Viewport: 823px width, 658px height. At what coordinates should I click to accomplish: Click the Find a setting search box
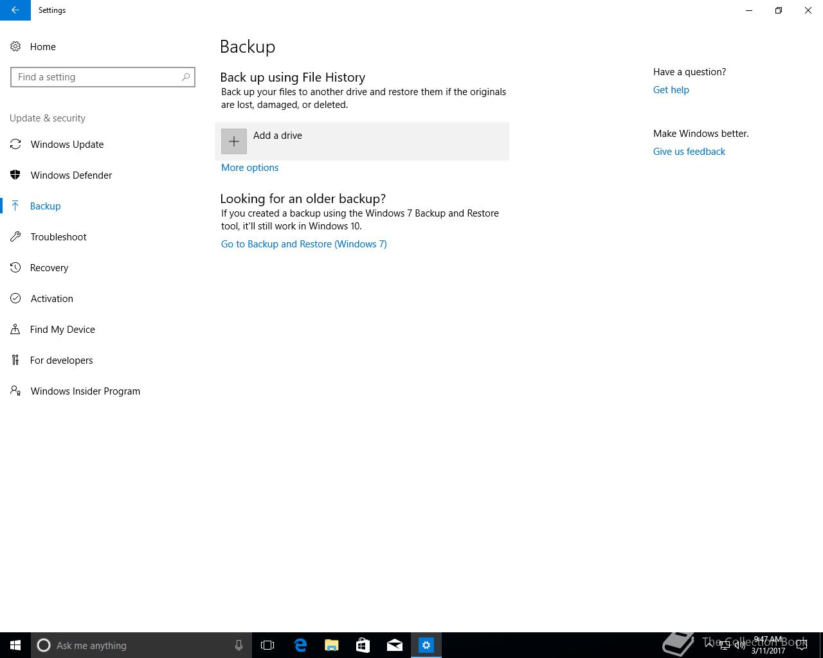click(x=103, y=77)
